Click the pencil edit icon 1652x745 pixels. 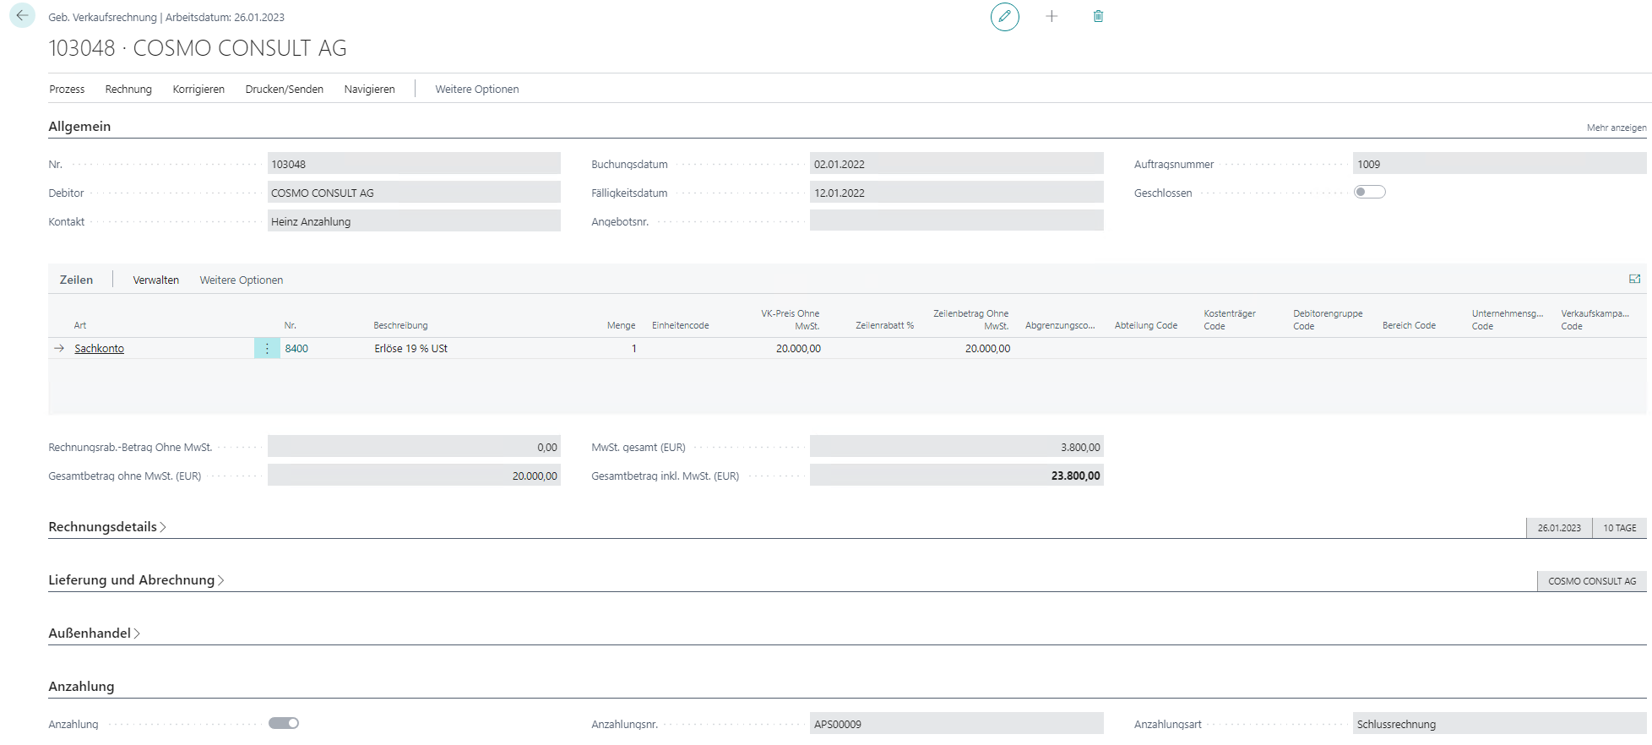pyautogui.click(x=1004, y=16)
